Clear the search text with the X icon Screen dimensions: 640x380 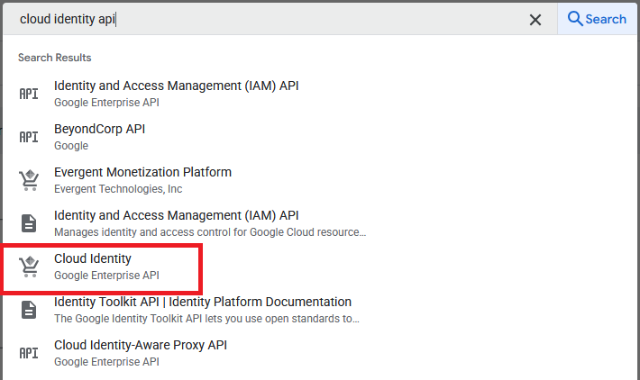tap(535, 20)
